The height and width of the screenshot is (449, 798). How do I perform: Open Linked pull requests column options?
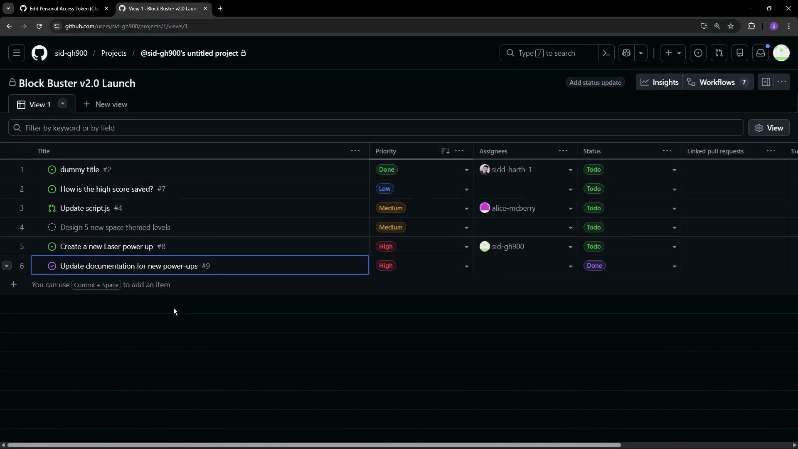[x=771, y=151]
